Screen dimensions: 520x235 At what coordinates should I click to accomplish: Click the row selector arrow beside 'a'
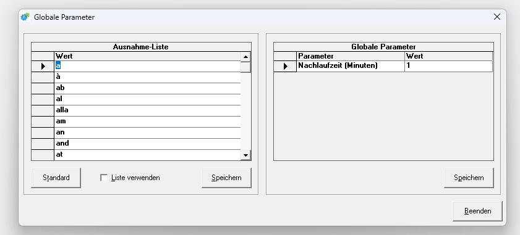43,66
